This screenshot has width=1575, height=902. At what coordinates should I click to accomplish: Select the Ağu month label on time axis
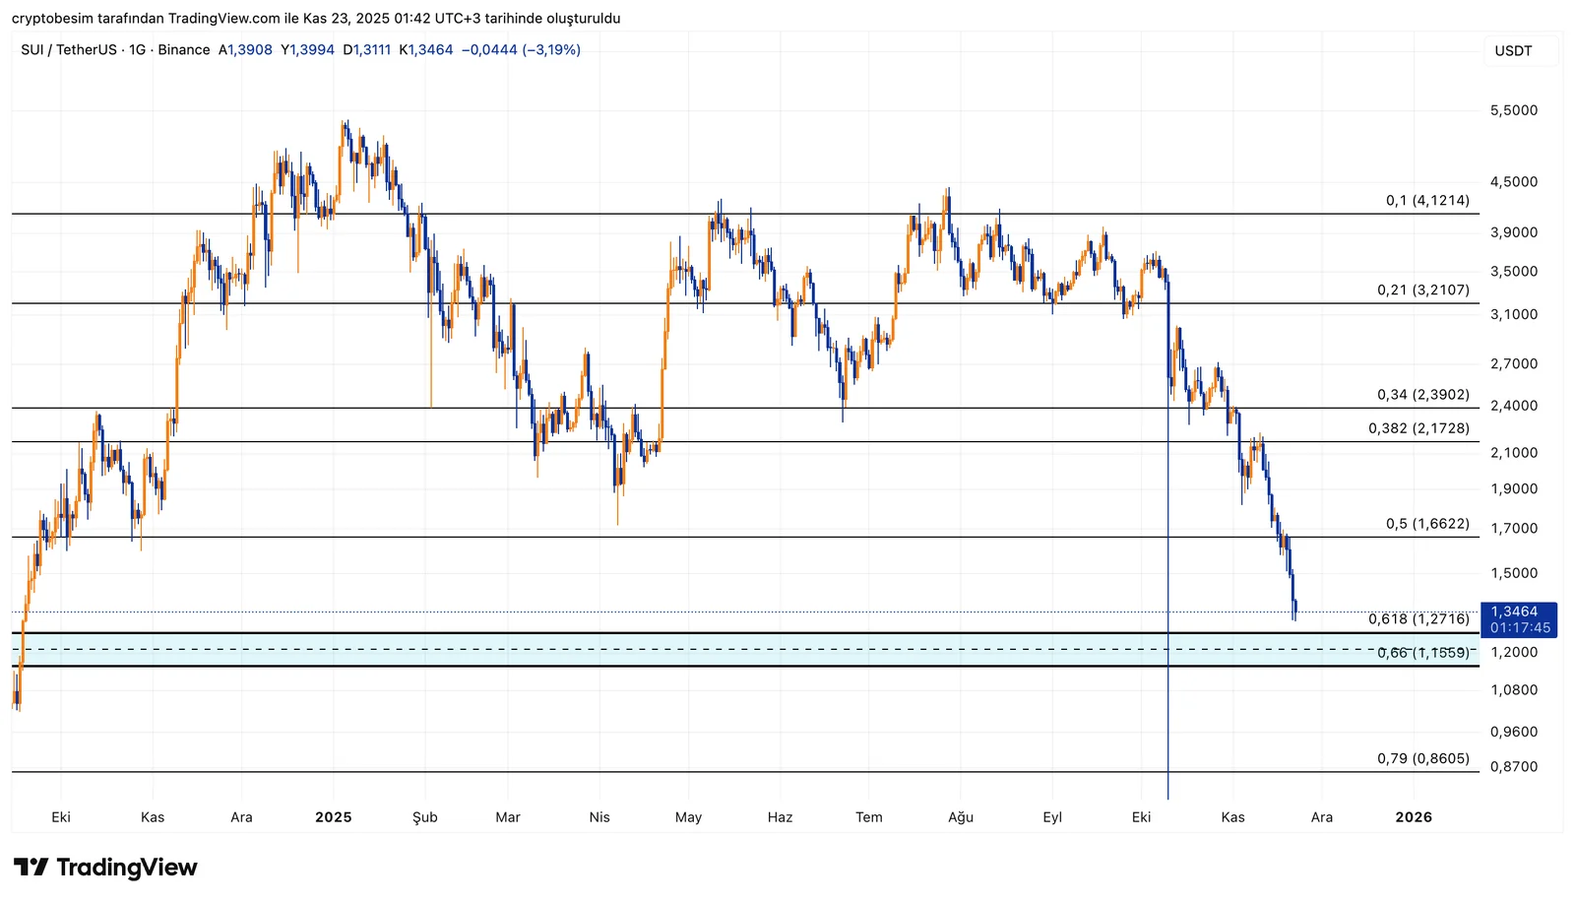[961, 817]
